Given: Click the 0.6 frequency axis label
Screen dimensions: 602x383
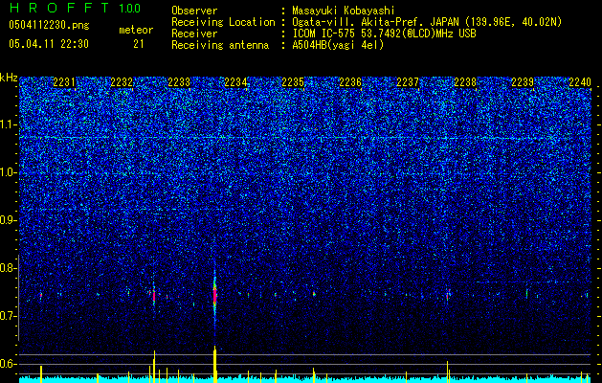Looking at the screenshot, I should point(9,364).
